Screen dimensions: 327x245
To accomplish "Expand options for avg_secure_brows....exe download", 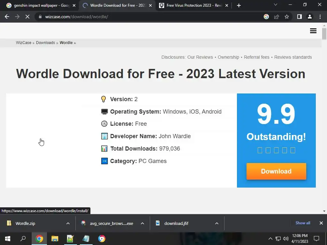I will pos(142,223).
